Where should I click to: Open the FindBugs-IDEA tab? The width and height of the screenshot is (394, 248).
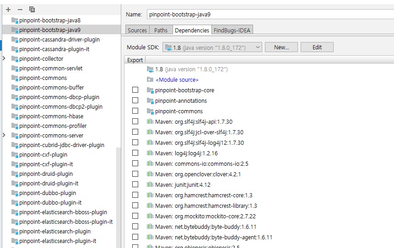232,30
